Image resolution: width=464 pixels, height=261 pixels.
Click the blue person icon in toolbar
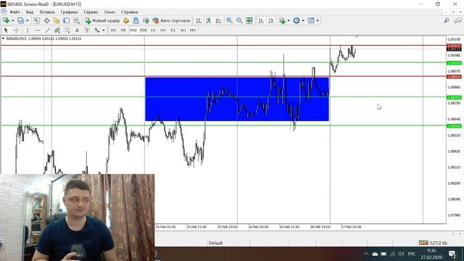coord(136,20)
